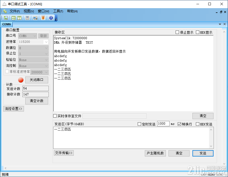The height and width of the screenshot is (177, 228).
Task: Expand the 流控设置>> panel
Action: coord(13,109)
